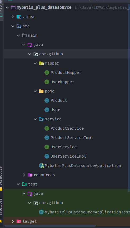Select the Product class file
This screenshot has height=228, width=130.
59,100
